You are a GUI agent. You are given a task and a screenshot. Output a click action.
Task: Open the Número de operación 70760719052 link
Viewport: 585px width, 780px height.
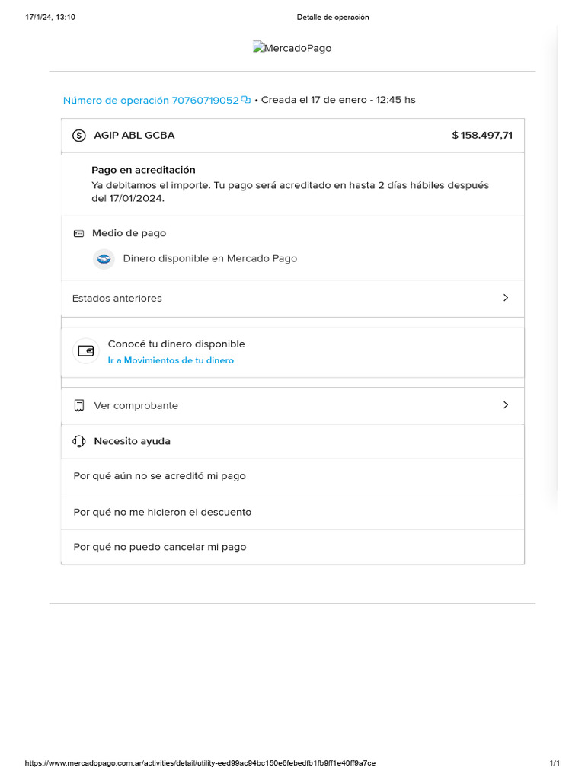pos(151,100)
